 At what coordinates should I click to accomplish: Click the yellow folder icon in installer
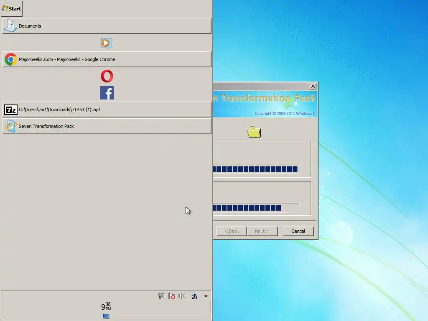pyautogui.click(x=254, y=132)
